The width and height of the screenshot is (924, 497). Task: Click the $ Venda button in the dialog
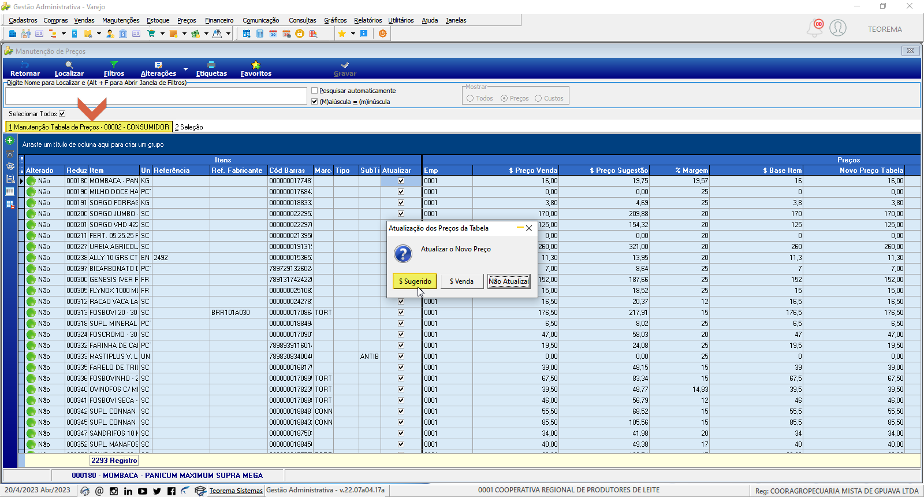pos(461,281)
